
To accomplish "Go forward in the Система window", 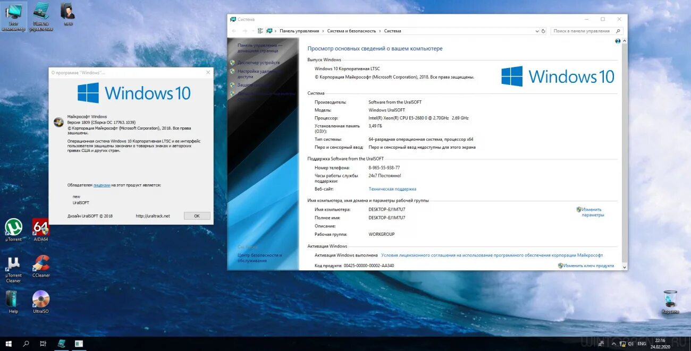I will (x=245, y=31).
